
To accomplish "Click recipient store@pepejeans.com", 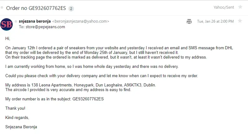I will click(x=46, y=27).
